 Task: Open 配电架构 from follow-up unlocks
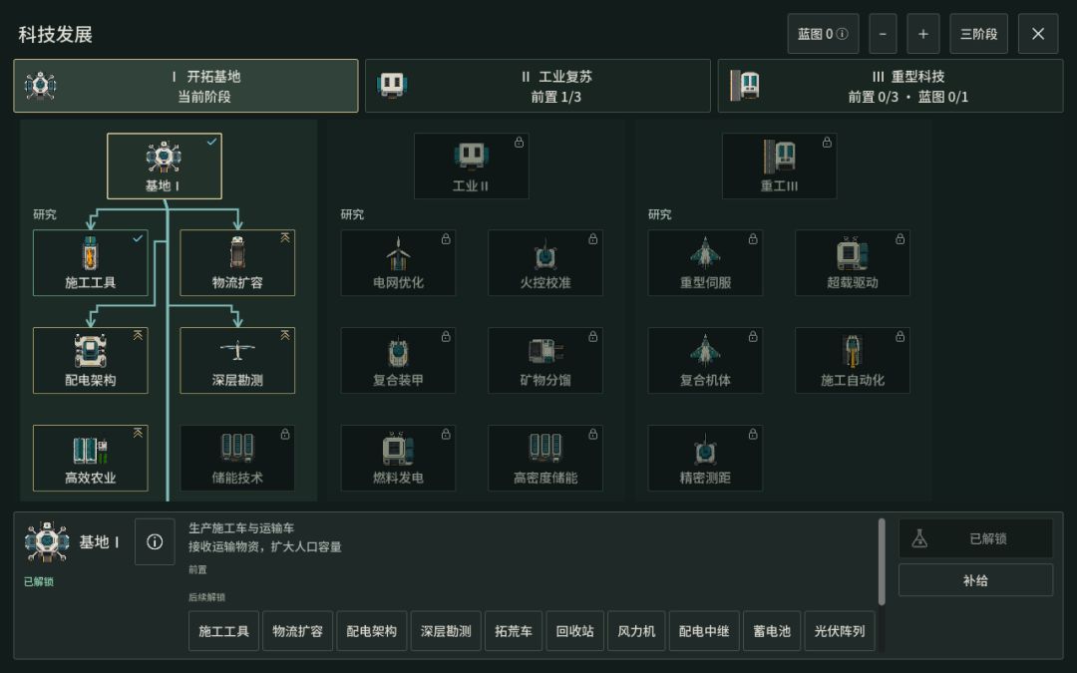[x=372, y=631]
